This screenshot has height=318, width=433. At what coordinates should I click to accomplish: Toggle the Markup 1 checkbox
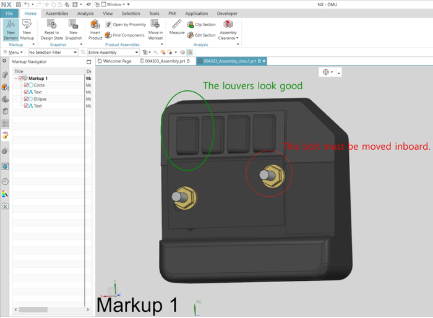pyautogui.click(x=21, y=79)
